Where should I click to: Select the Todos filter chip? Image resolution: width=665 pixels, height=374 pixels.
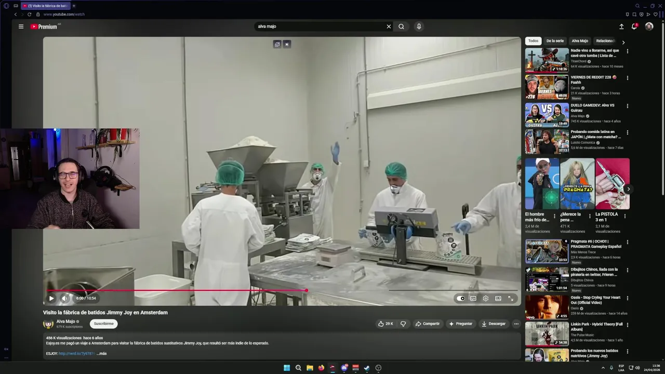(x=533, y=41)
